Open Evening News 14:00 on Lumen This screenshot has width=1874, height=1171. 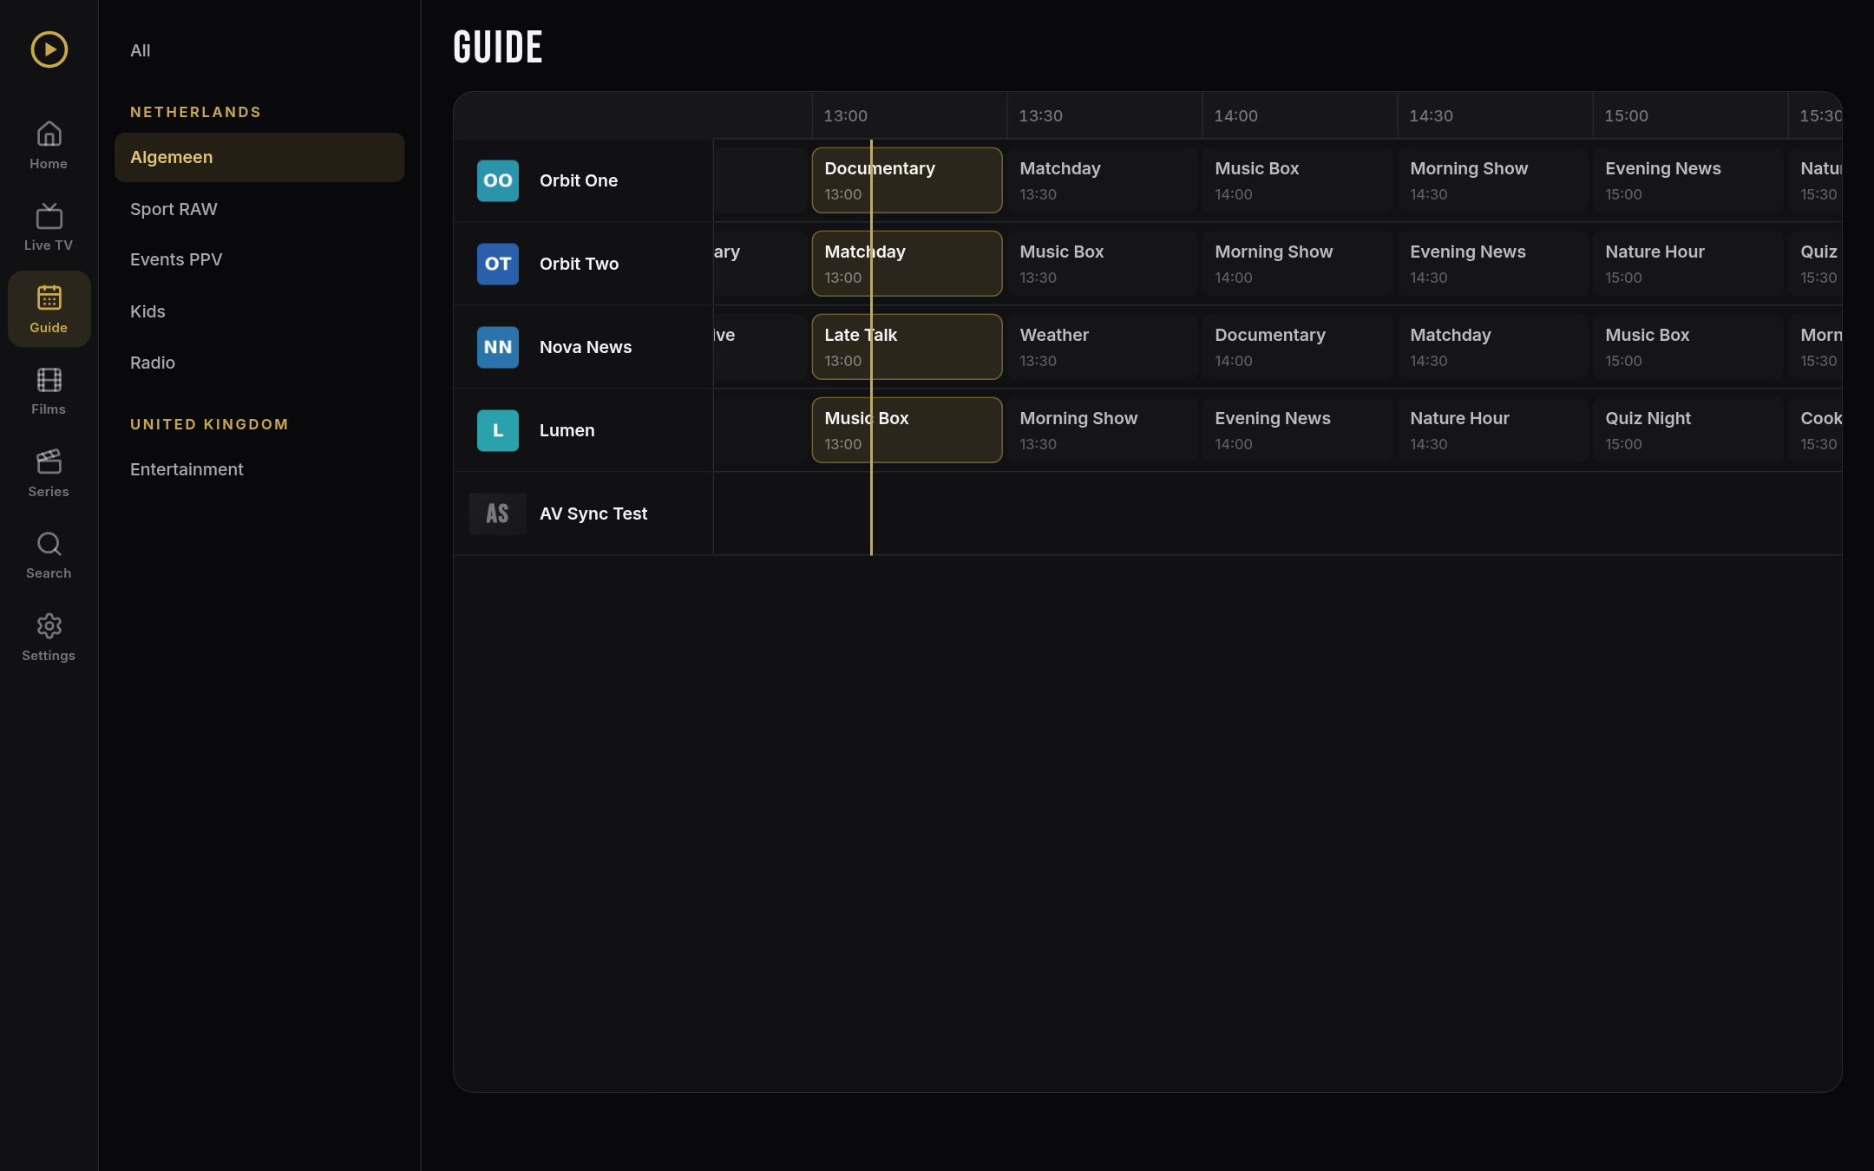pyautogui.click(x=1297, y=430)
